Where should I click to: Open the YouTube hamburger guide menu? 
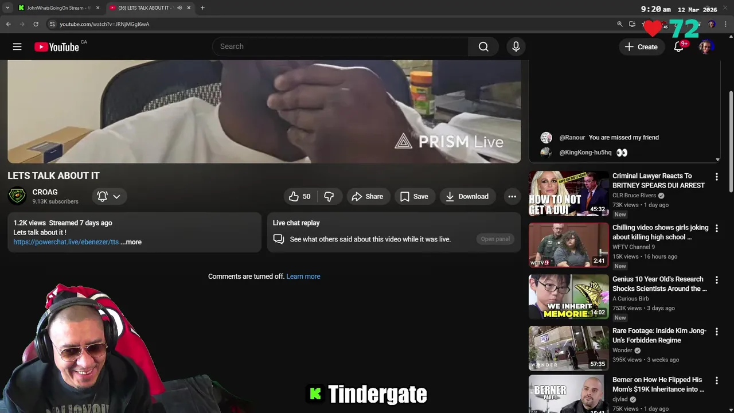click(17, 47)
